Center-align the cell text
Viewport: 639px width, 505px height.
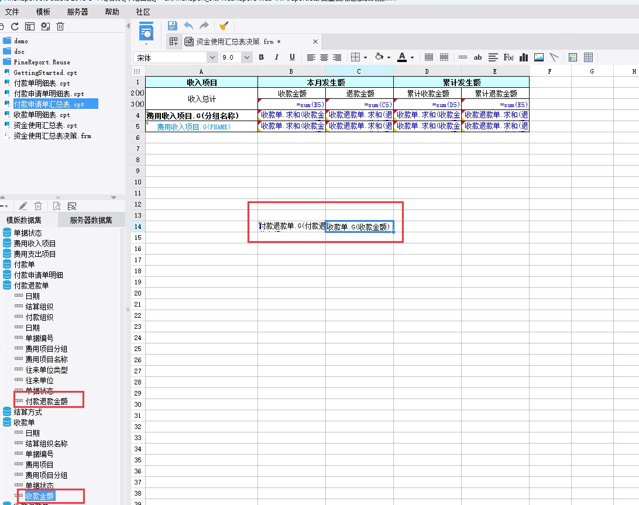point(324,57)
